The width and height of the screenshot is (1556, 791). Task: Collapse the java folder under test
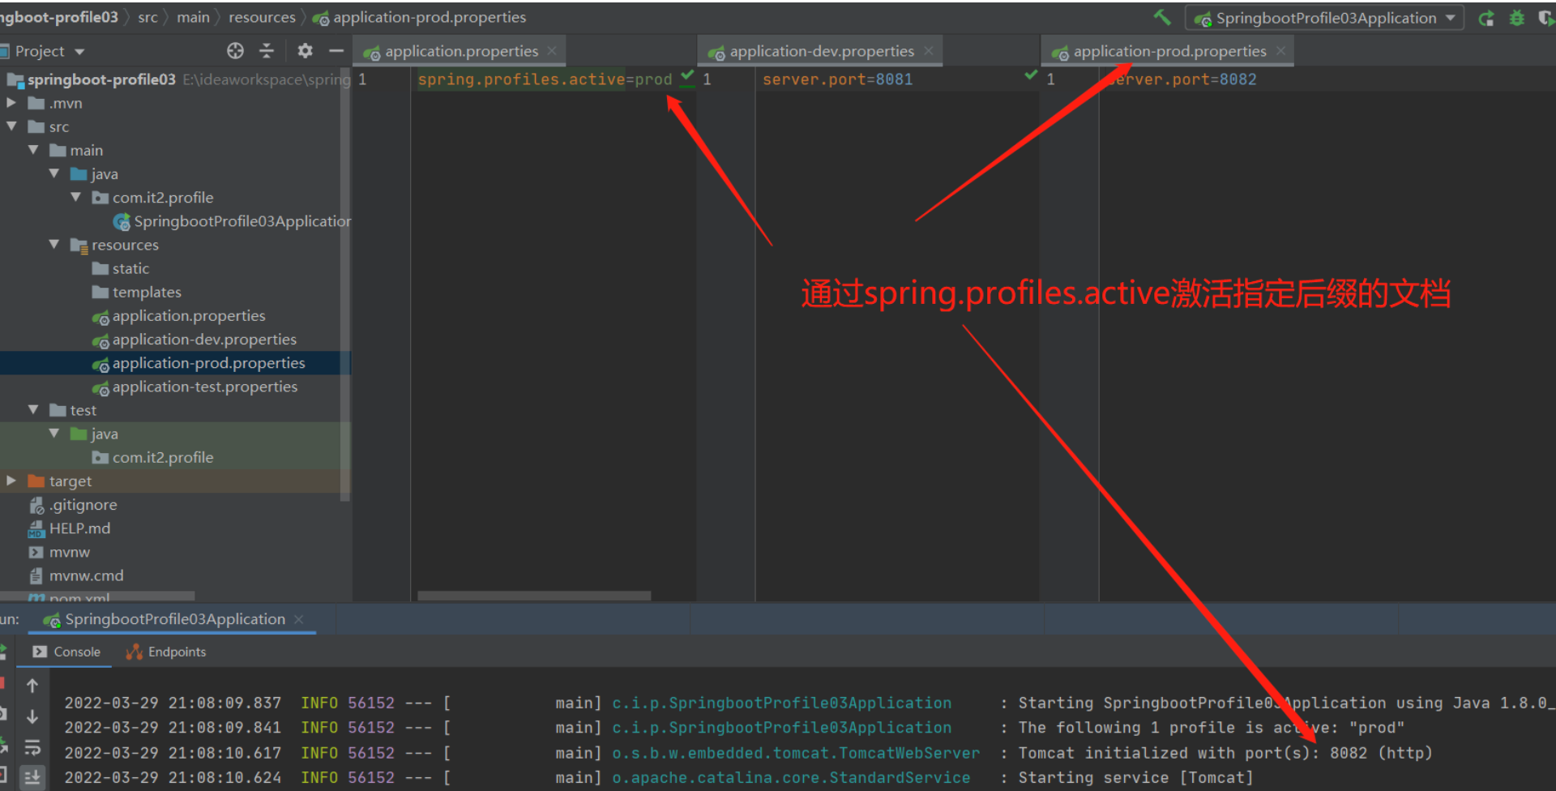click(x=54, y=434)
